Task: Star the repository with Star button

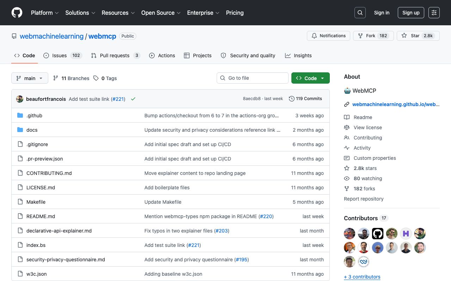Action: 418,36
